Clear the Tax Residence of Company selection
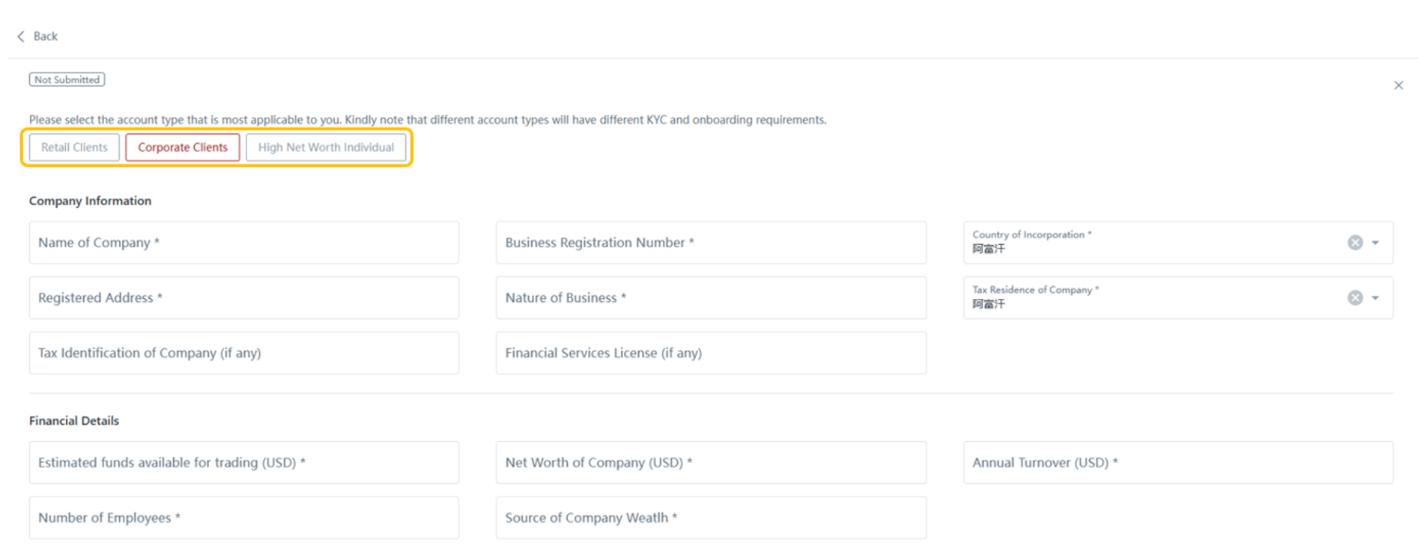The image size is (1427, 558). 1354,298
